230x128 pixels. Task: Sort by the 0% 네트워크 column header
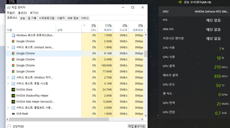point(136,28)
